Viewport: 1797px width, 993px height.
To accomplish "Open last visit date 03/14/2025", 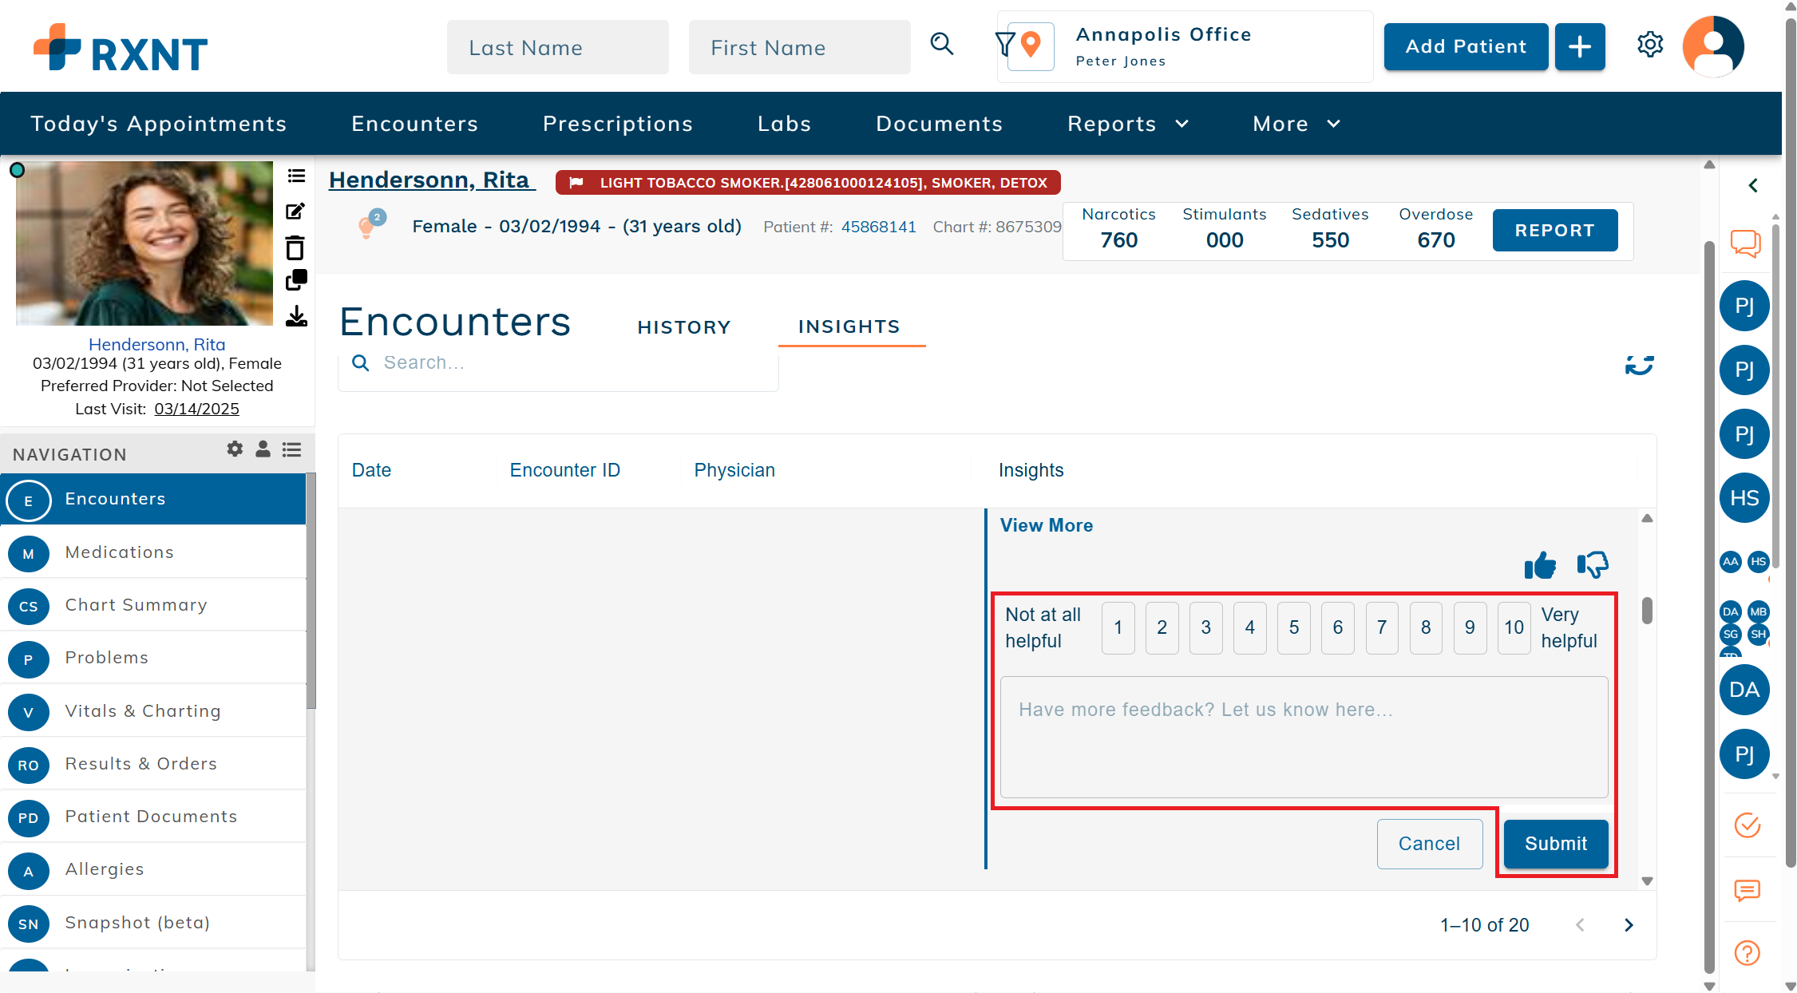I will [x=197, y=409].
